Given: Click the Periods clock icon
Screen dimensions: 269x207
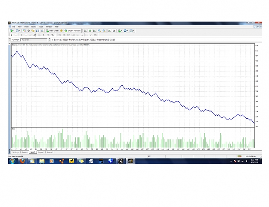Looking at the screenshot, I should (x=125, y=31).
